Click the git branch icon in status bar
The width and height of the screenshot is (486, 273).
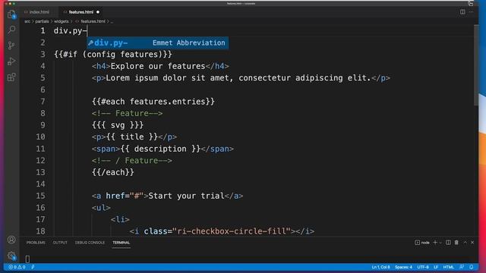tap(33, 267)
